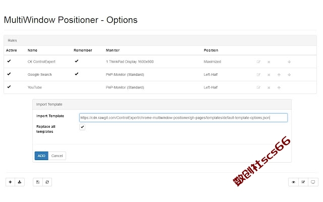
Task: Move the YouTube rule up
Action: point(279,87)
